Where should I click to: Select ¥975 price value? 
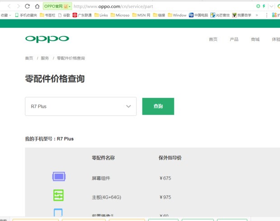165,197
